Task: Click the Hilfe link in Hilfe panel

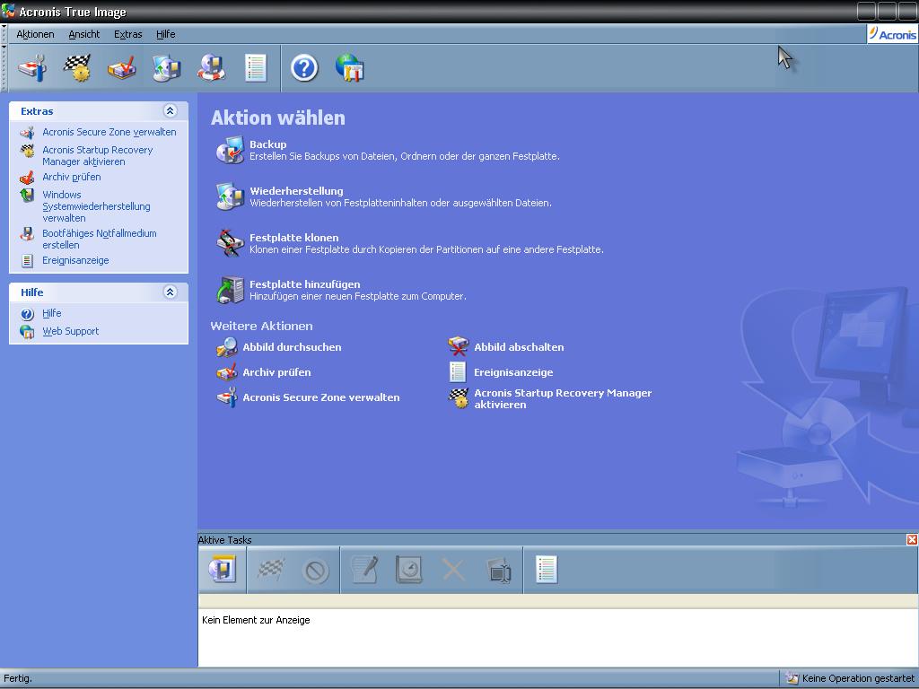Action: 51,313
